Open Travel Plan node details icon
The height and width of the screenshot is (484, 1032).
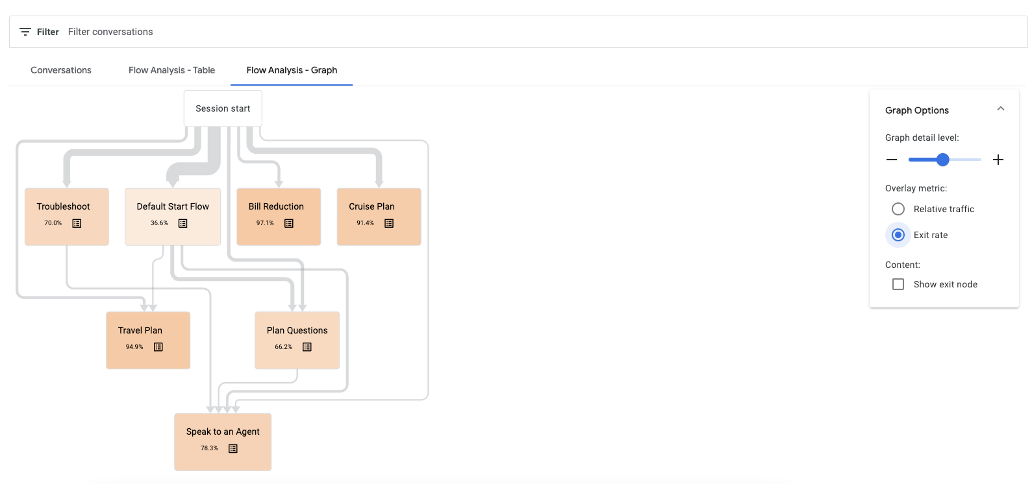pos(158,347)
